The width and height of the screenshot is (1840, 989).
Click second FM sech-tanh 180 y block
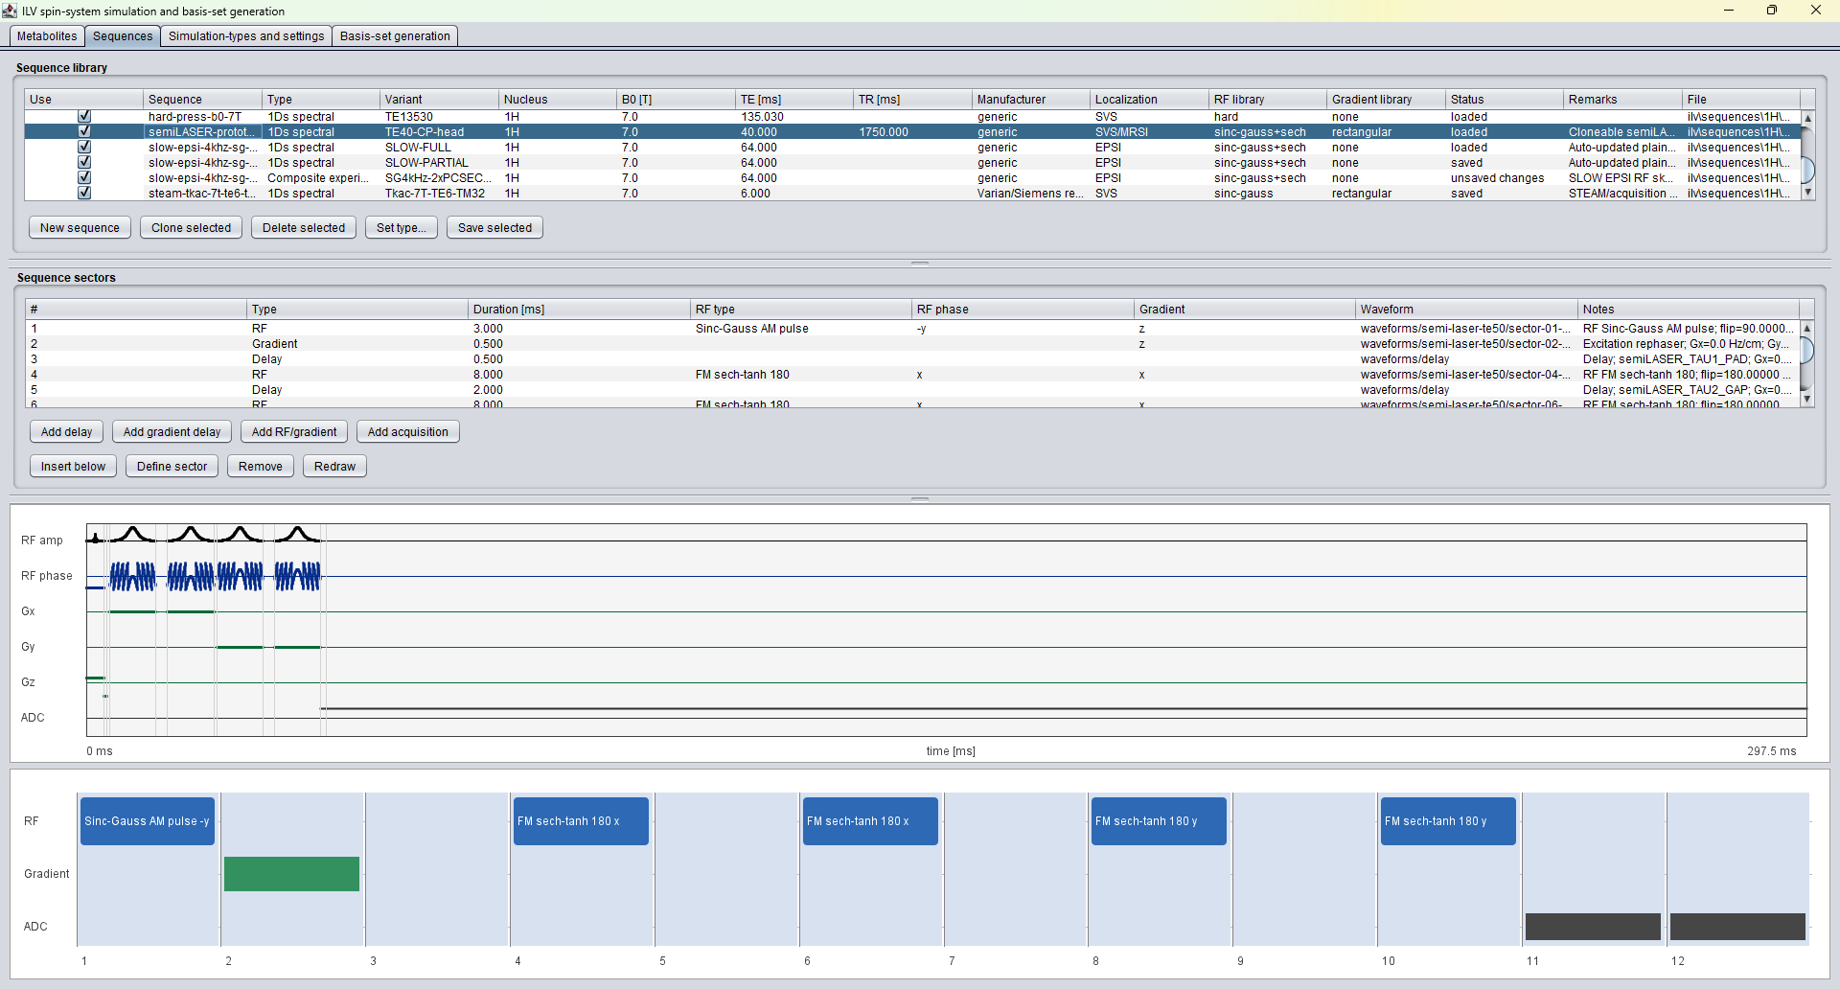tap(1448, 821)
